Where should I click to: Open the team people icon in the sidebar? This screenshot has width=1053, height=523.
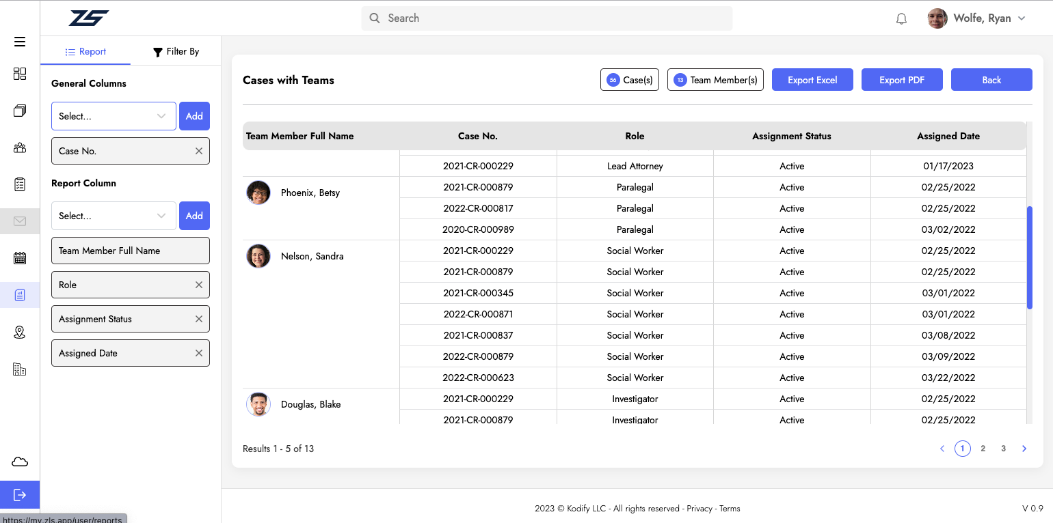20,147
